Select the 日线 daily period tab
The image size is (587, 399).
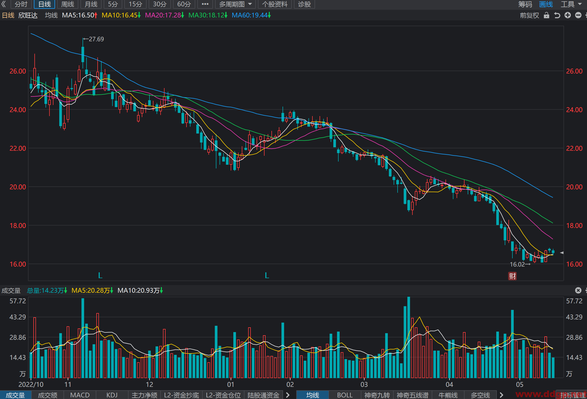[44, 4]
